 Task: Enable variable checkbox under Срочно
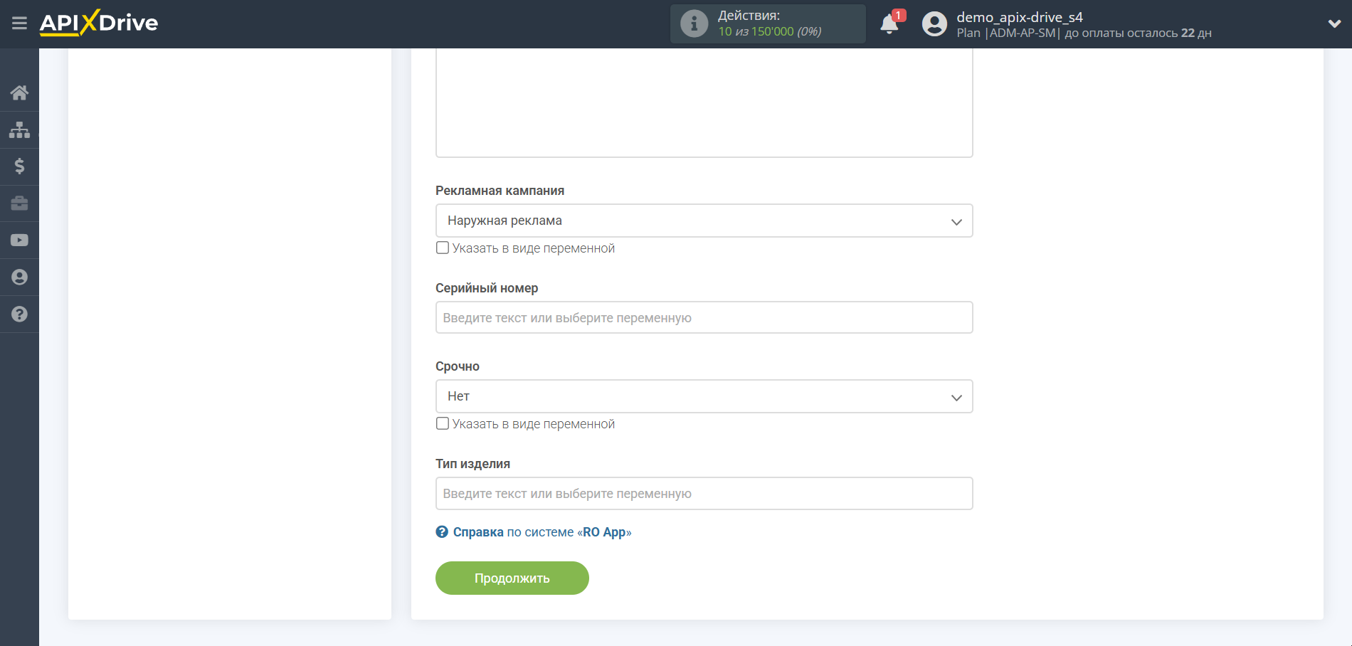click(x=443, y=423)
